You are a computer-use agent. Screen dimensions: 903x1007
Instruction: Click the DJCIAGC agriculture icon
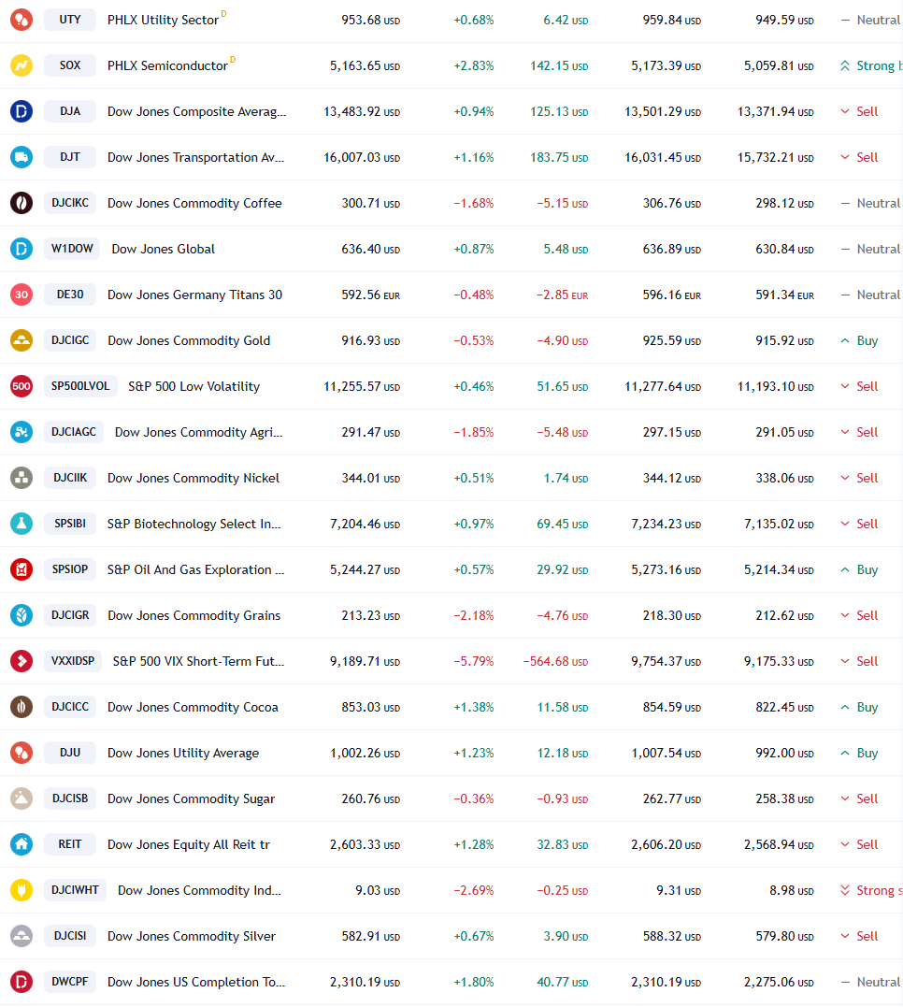point(21,432)
